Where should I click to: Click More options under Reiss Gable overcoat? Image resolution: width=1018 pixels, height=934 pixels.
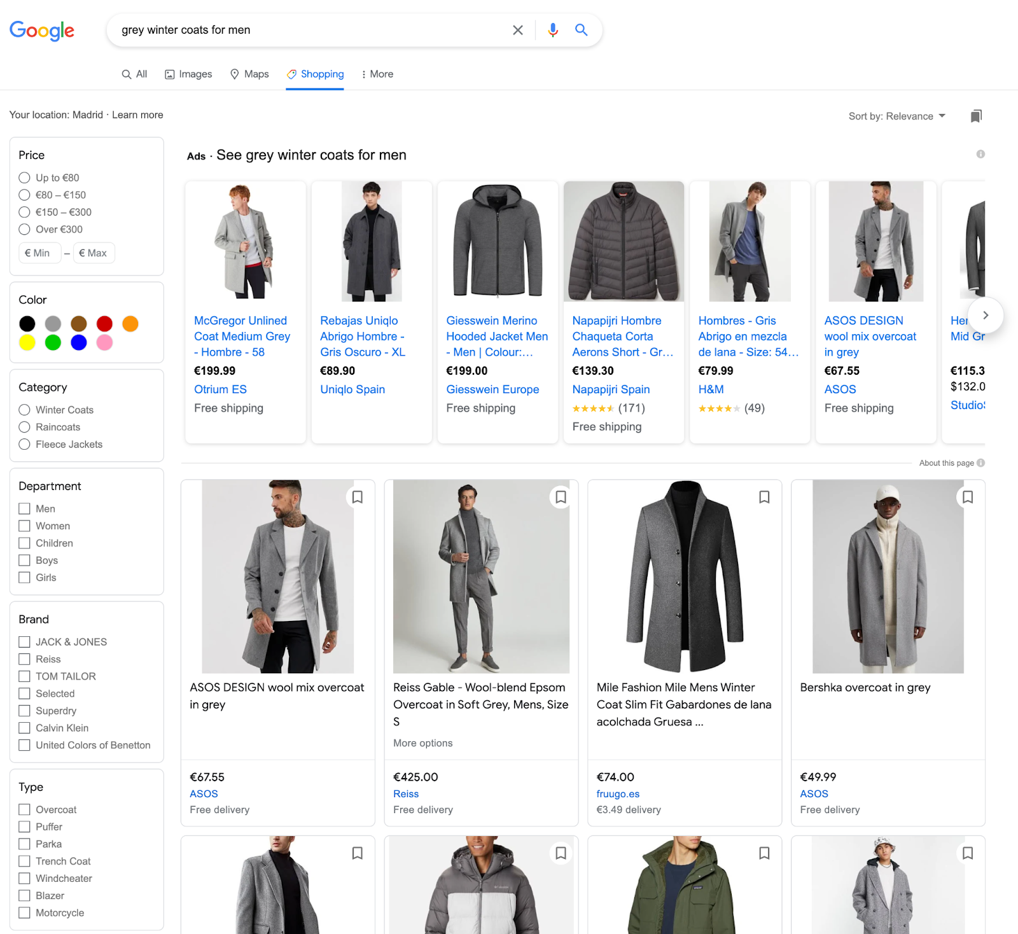(x=423, y=742)
